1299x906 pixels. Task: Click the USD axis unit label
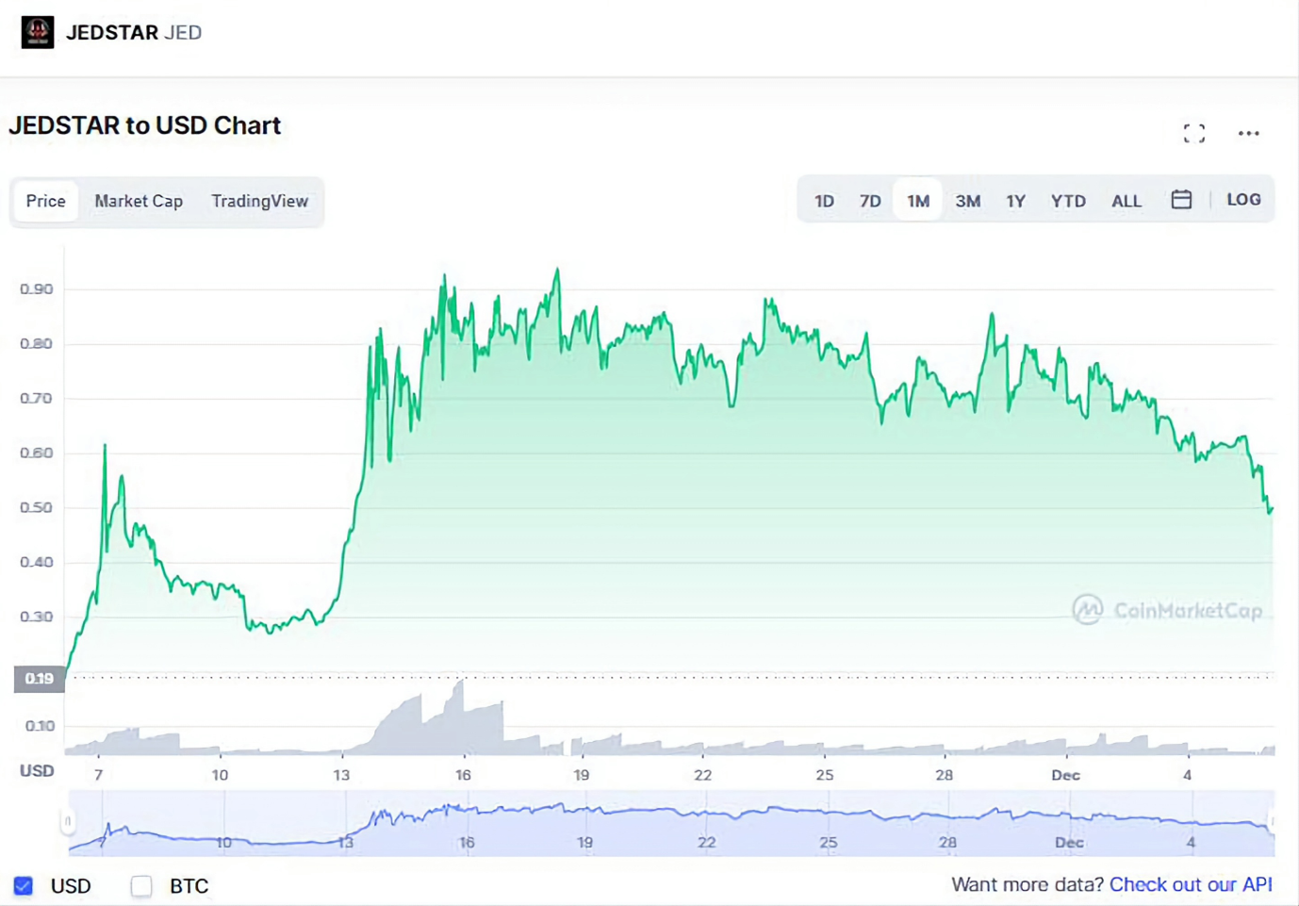pos(37,771)
